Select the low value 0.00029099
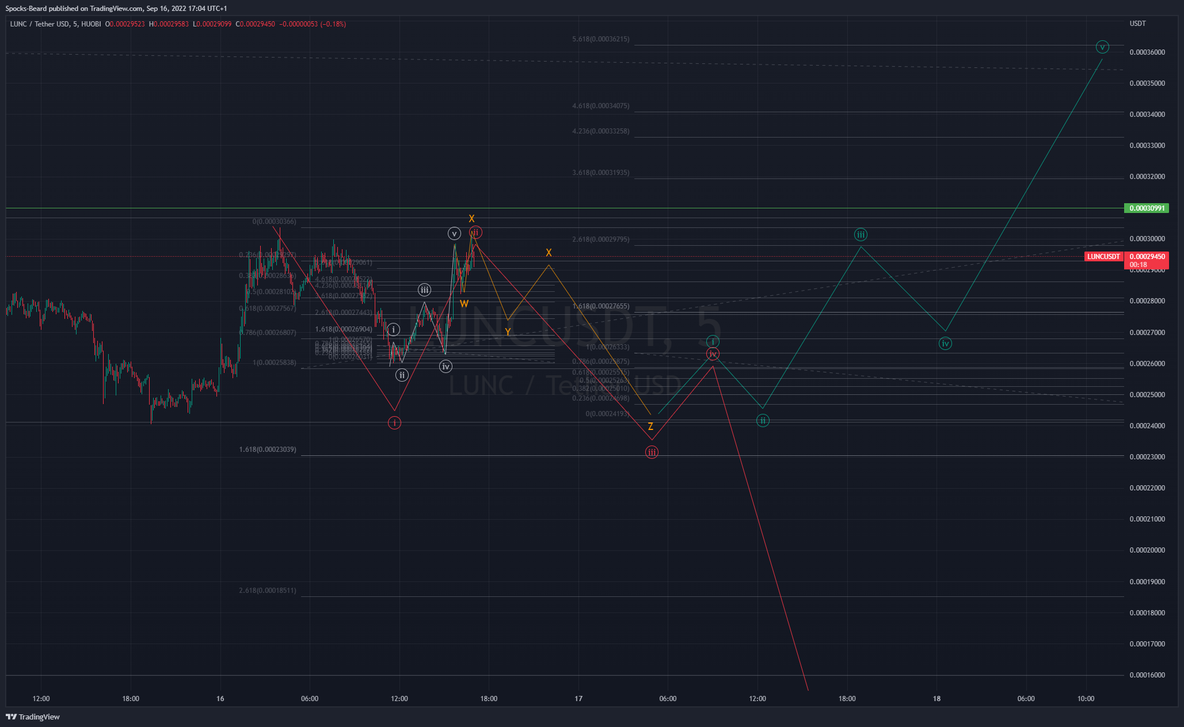The height and width of the screenshot is (727, 1184). point(214,24)
